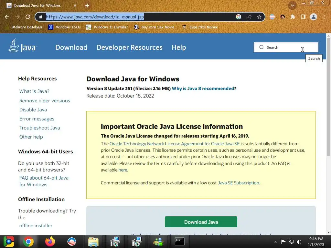Click the address bar URL
The height and width of the screenshot is (248, 331).
95,17
